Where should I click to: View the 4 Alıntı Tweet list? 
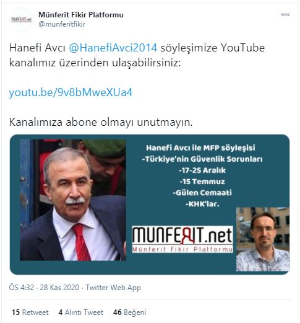coord(81,312)
